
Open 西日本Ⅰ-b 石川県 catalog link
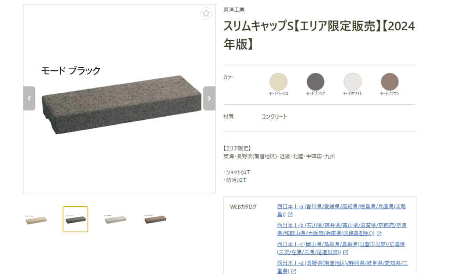click(342, 229)
